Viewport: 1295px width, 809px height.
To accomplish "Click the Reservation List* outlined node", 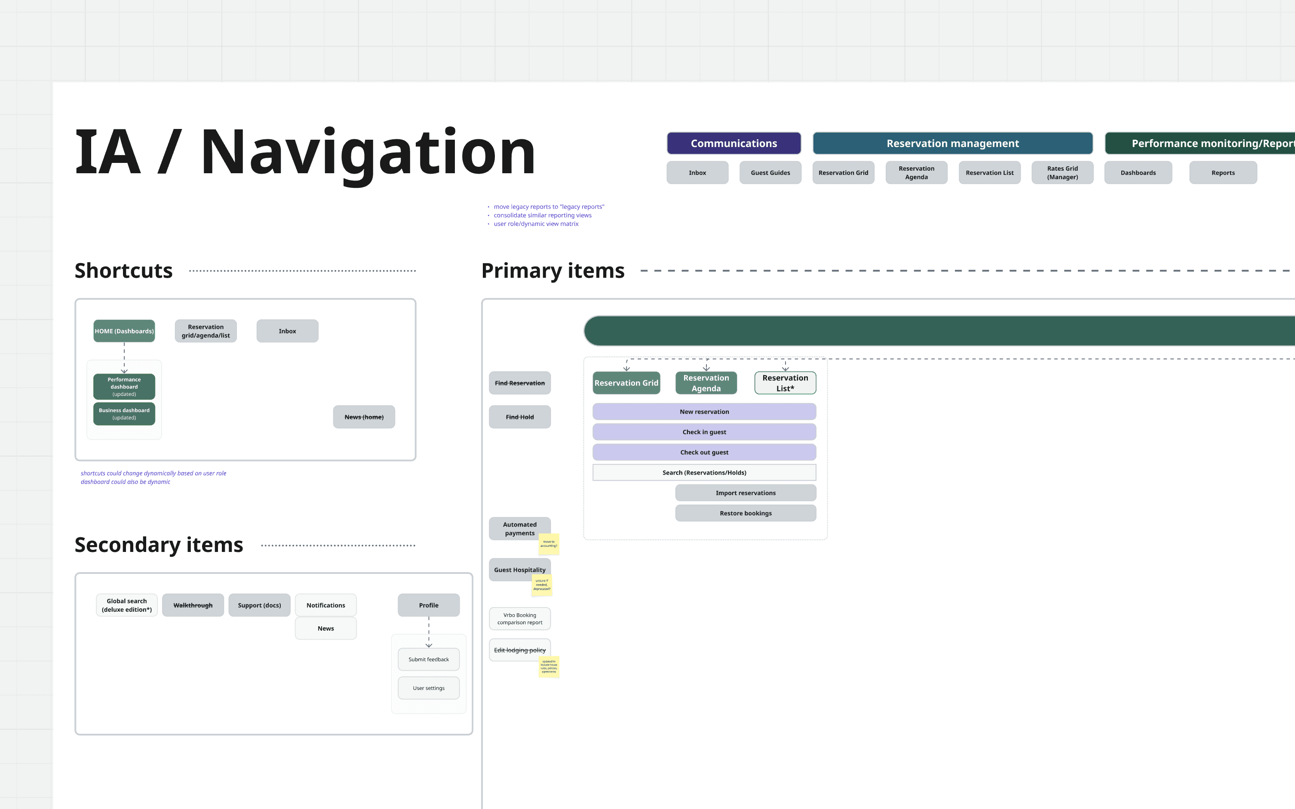I will tap(785, 383).
